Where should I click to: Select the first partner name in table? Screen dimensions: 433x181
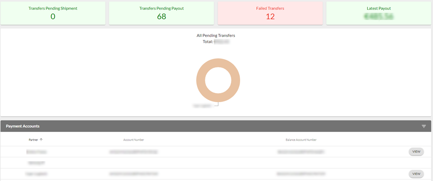tap(36, 152)
